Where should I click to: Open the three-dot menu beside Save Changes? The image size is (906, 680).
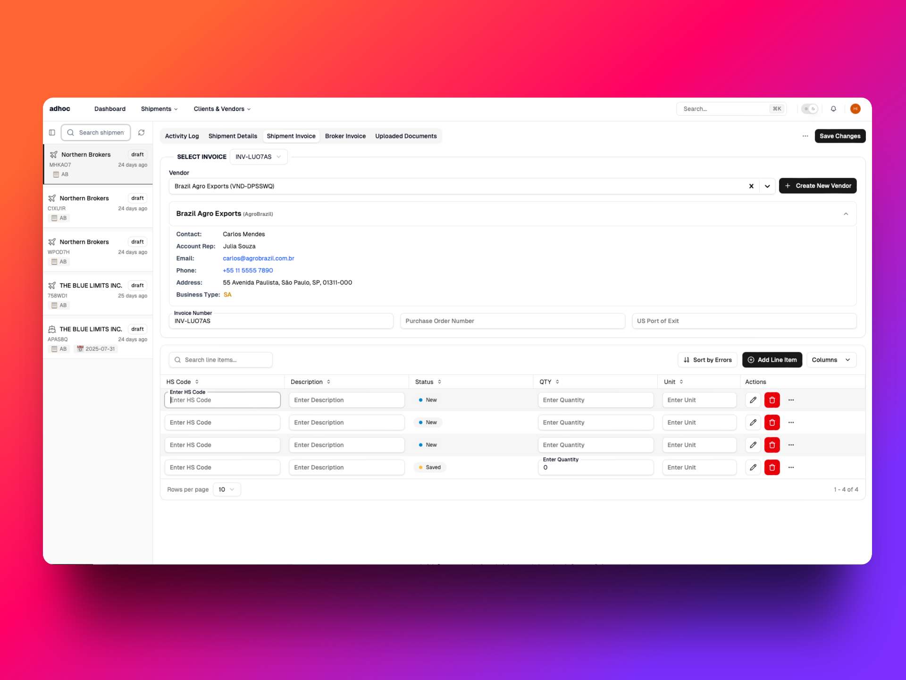[x=805, y=136]
